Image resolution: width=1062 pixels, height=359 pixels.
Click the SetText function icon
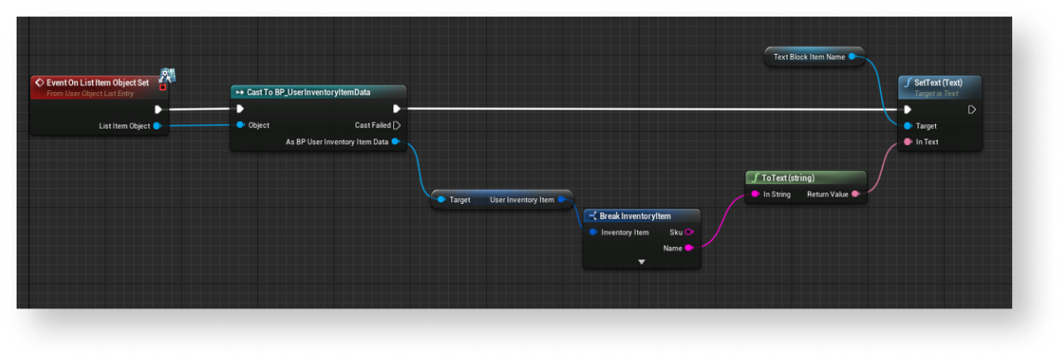[908, 83]
